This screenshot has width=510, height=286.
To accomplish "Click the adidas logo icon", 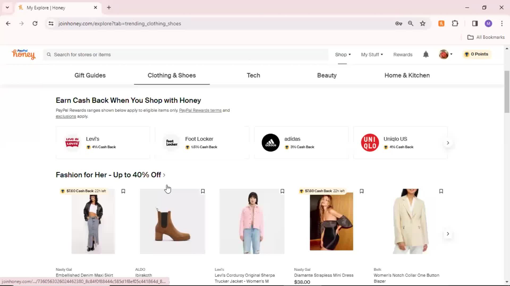I will (x=271, y=142).
